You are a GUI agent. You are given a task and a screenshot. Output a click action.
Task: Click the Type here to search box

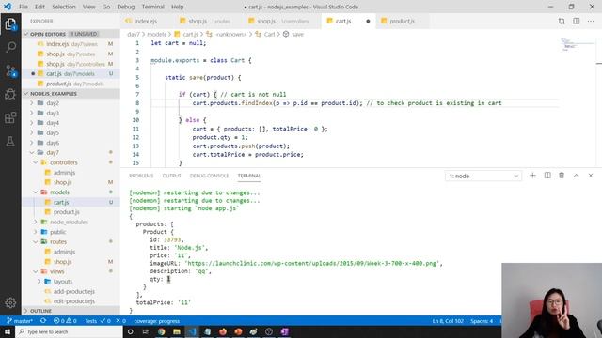[x=69, y=331]
